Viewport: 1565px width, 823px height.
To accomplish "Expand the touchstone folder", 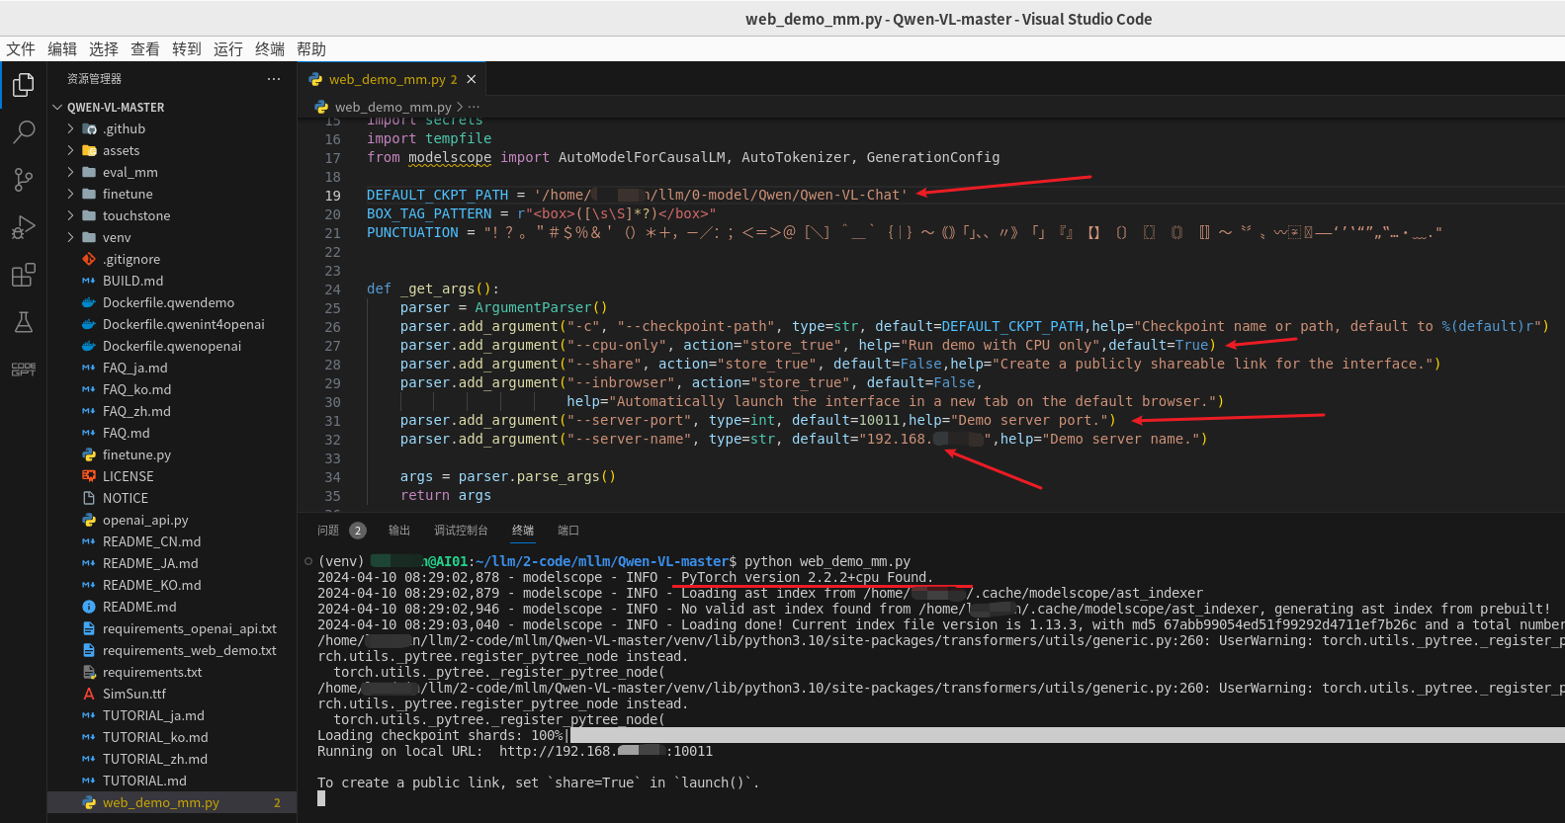I will 70,215.
